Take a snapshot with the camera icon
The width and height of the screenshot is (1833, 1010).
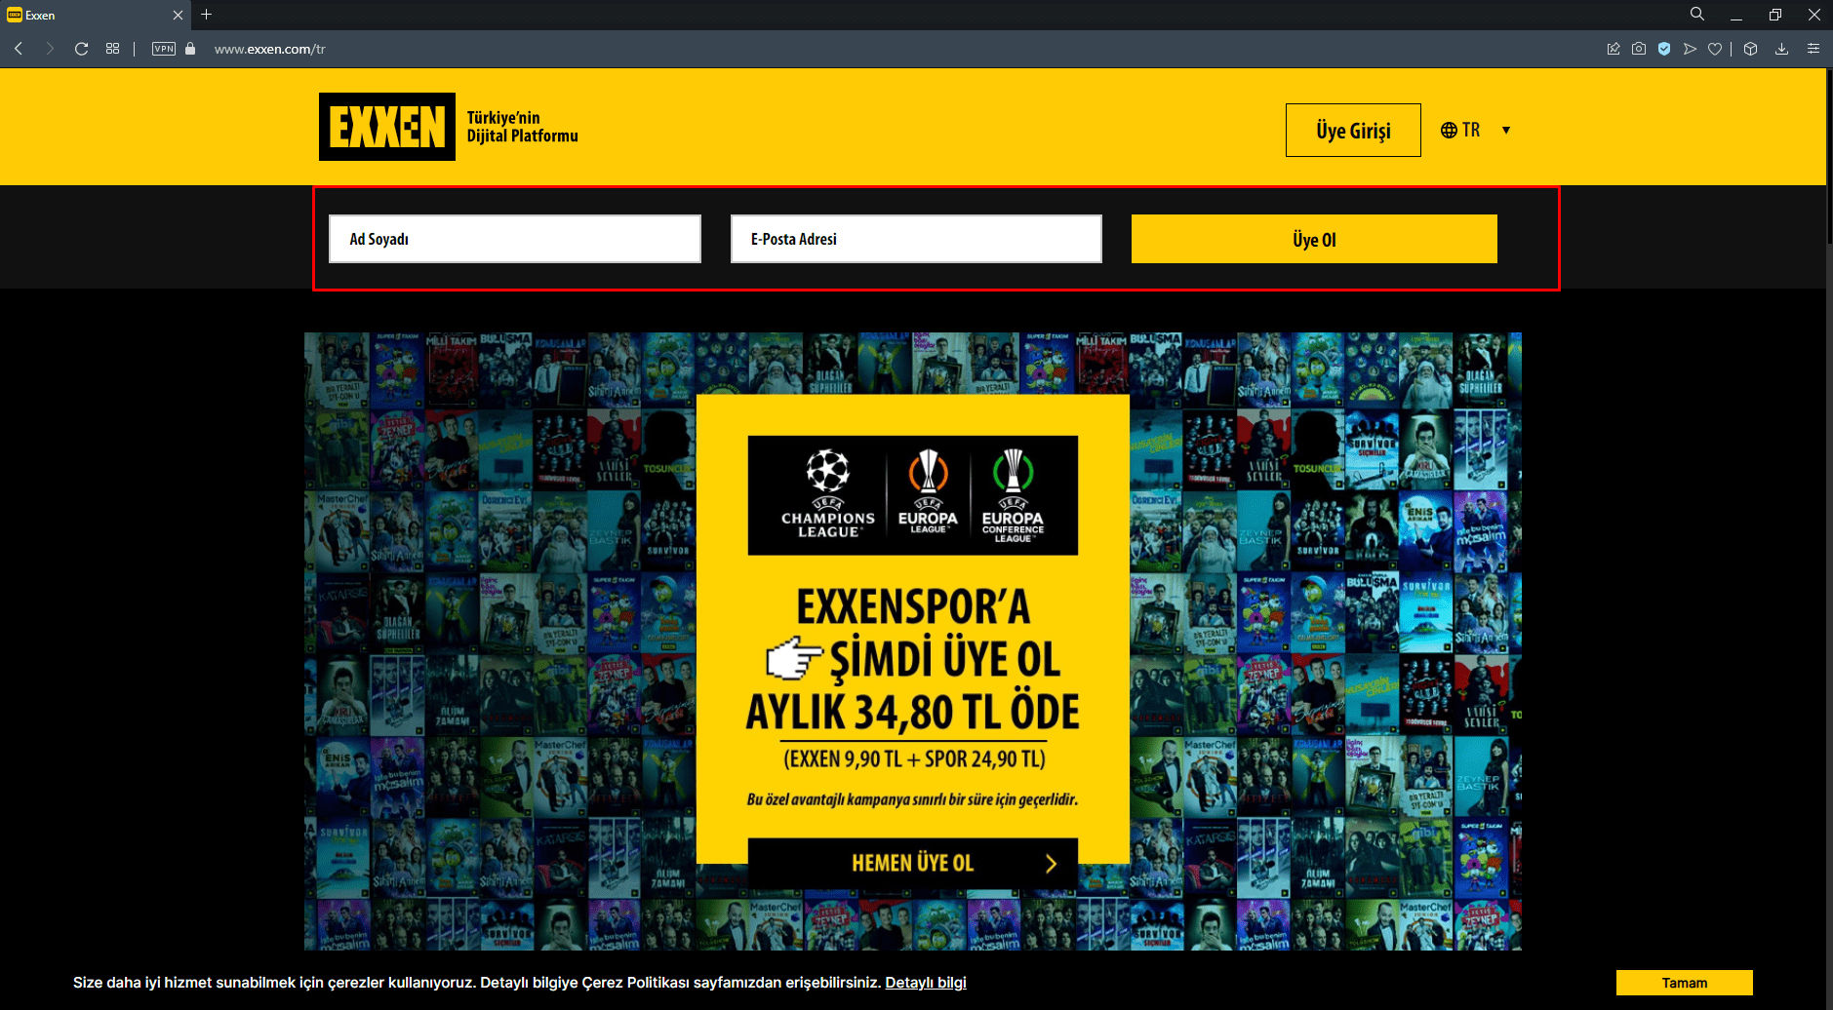coord(1639,49)
